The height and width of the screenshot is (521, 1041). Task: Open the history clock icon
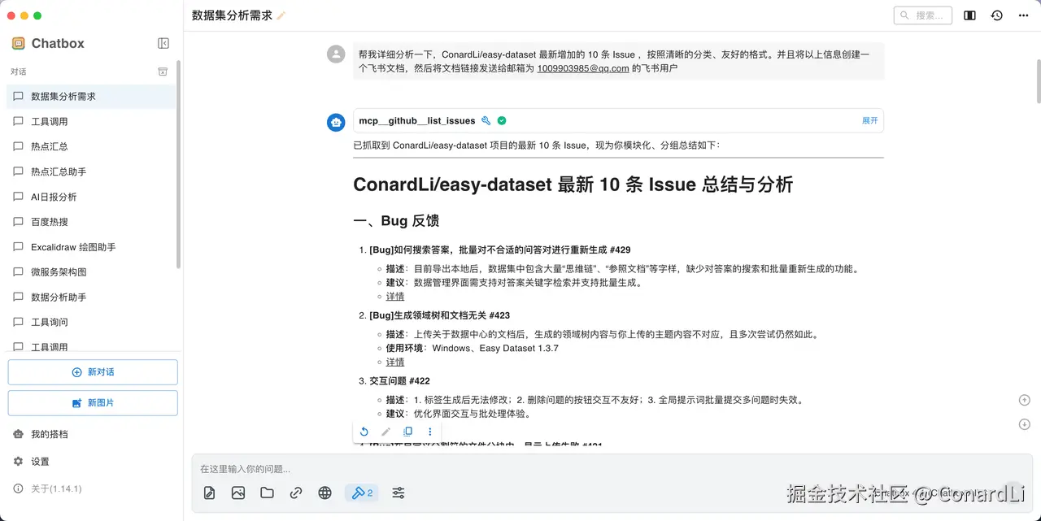tap(996, 15)
